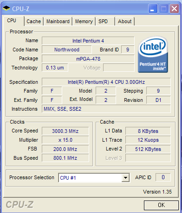Click the L1 Trace value 12 Kuops

(x=148, y=140)
